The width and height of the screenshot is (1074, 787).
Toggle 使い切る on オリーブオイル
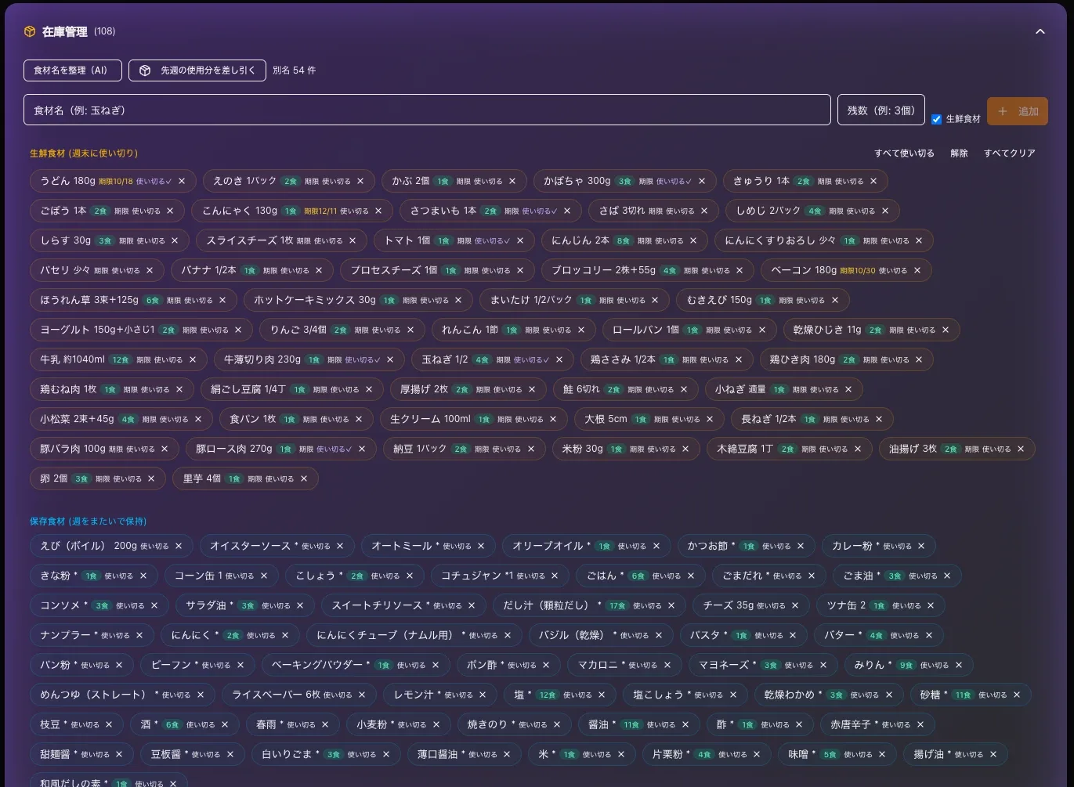[x=632, y=547]
